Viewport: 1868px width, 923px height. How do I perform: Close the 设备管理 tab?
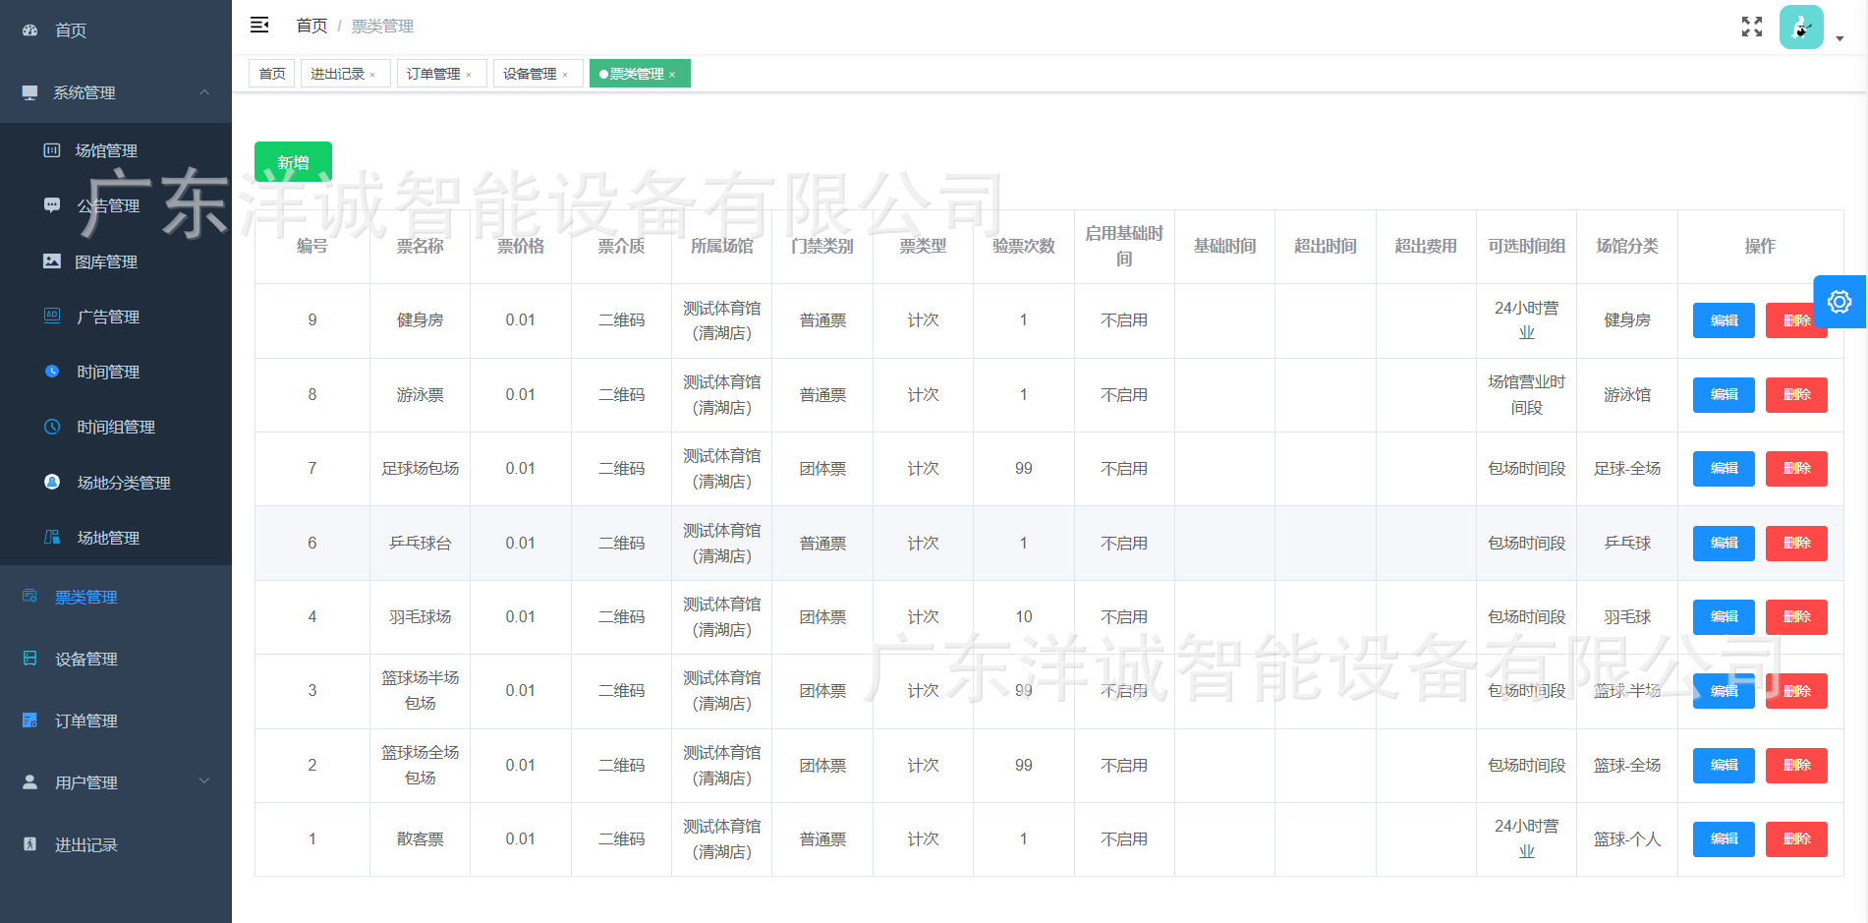(x=566, y=73)
